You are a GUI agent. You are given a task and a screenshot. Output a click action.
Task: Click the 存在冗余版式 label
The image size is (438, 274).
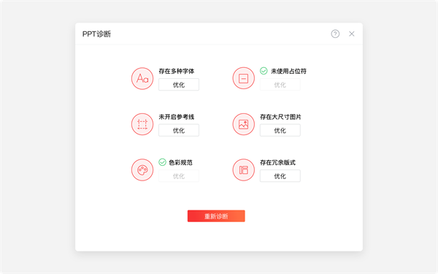point(278,162)
